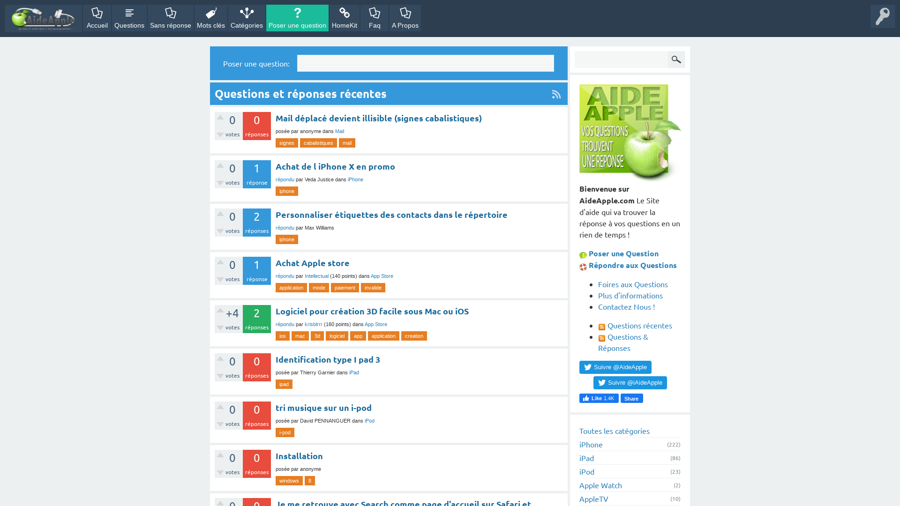Click the Facebook Like button
Image resolution: width=900 pixels, height=506 pixels.
tap(599, 398)
